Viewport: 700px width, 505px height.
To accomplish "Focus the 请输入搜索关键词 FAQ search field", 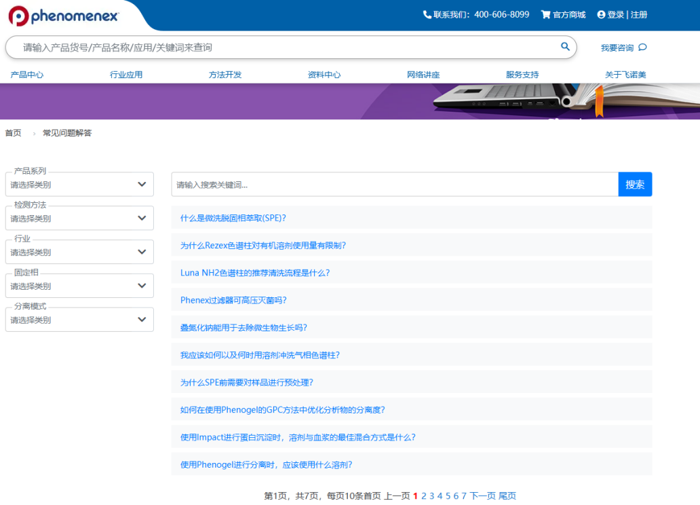I will click(395, 184).
